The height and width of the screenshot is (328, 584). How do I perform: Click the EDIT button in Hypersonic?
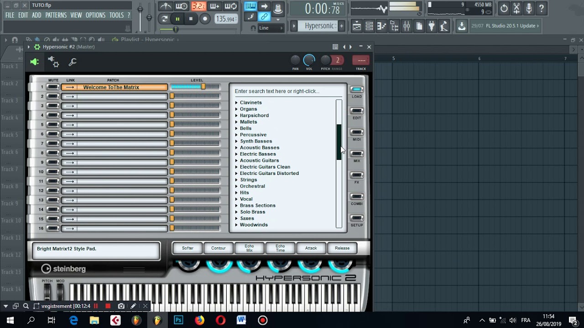(357, 111)
